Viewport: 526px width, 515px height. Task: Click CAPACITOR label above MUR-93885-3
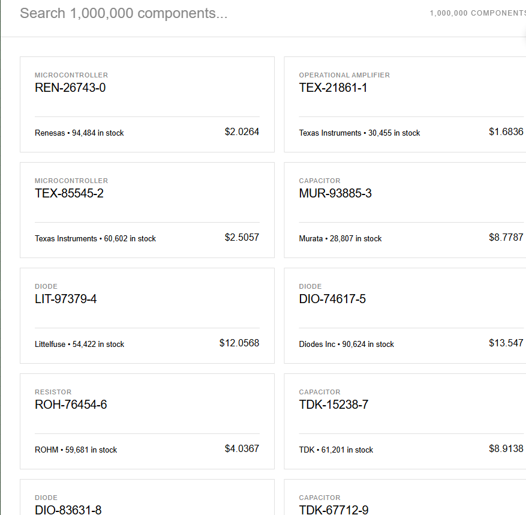tap(320, 181)
